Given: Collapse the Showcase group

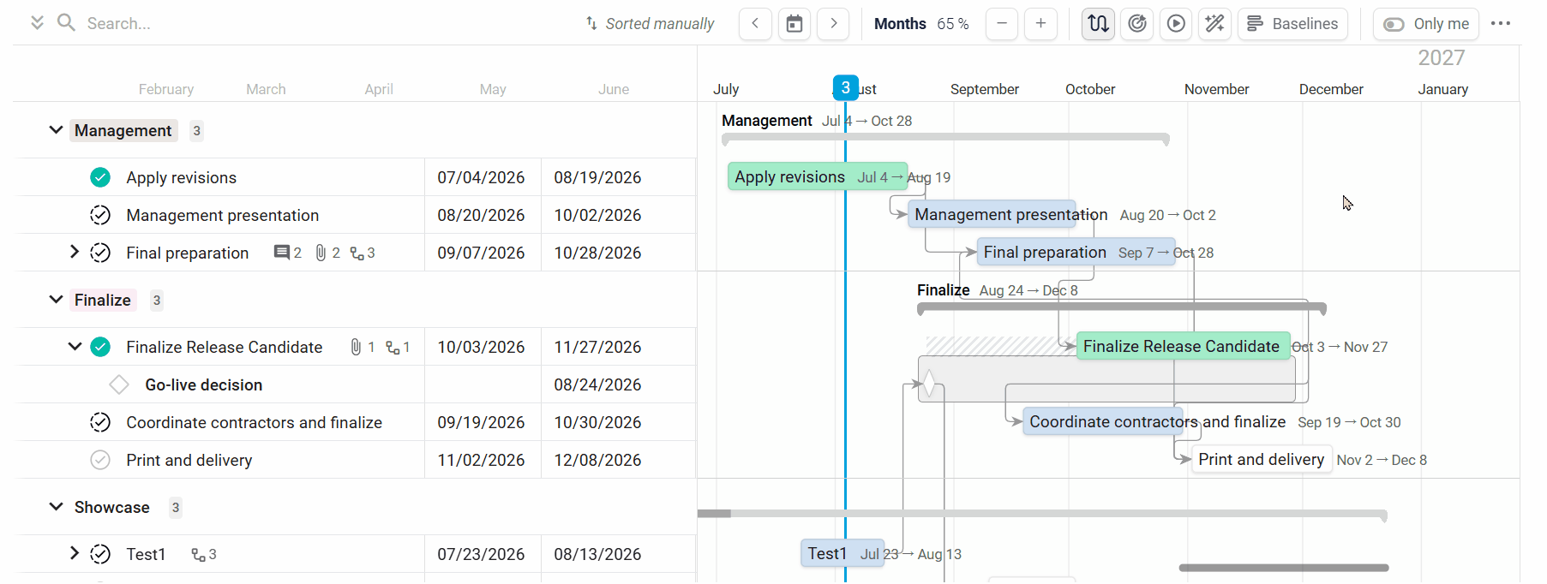Looking at the screenshot, I should [x=56, y=507].
